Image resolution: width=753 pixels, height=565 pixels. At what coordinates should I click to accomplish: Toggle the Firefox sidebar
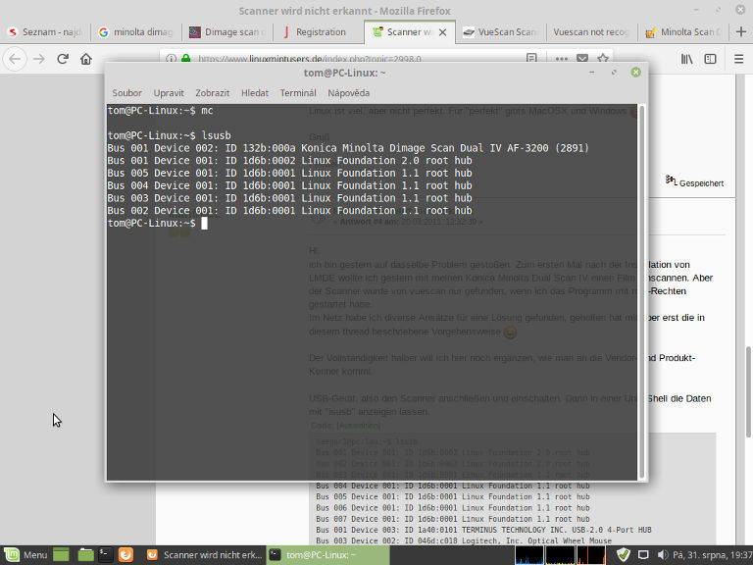click(710, 59)
